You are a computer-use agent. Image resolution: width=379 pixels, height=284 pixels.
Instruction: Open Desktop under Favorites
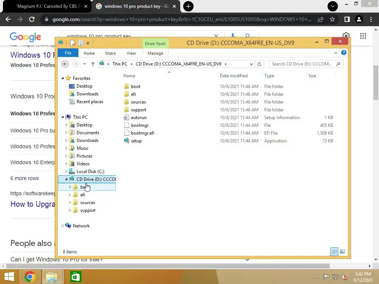click(84, 86)
